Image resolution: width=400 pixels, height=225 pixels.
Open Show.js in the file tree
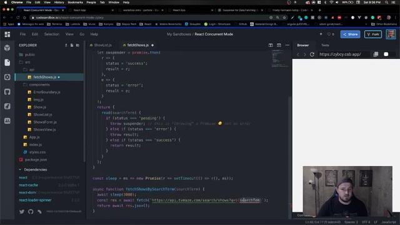39,107
